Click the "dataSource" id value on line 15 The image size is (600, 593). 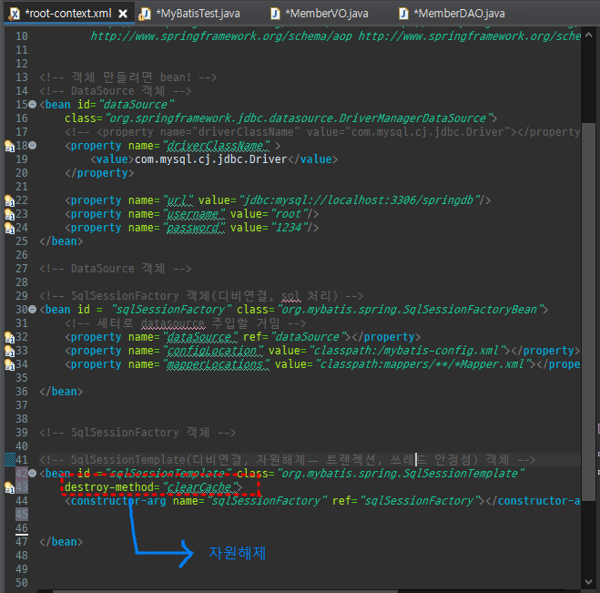point(137,104)
